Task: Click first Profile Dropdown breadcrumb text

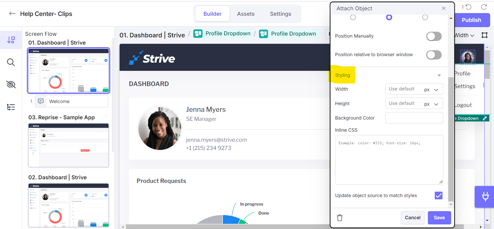Action: tap(228, 33)
